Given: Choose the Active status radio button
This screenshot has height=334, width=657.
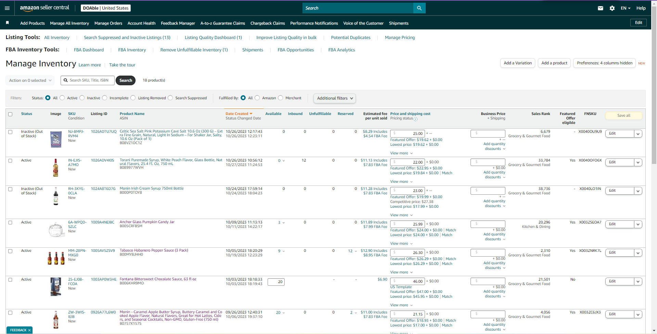Looking at the screenshot, I should point(62,98).
